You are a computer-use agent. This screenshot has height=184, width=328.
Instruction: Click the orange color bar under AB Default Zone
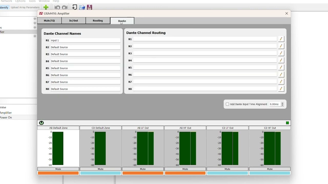click(x=58, y=173)
